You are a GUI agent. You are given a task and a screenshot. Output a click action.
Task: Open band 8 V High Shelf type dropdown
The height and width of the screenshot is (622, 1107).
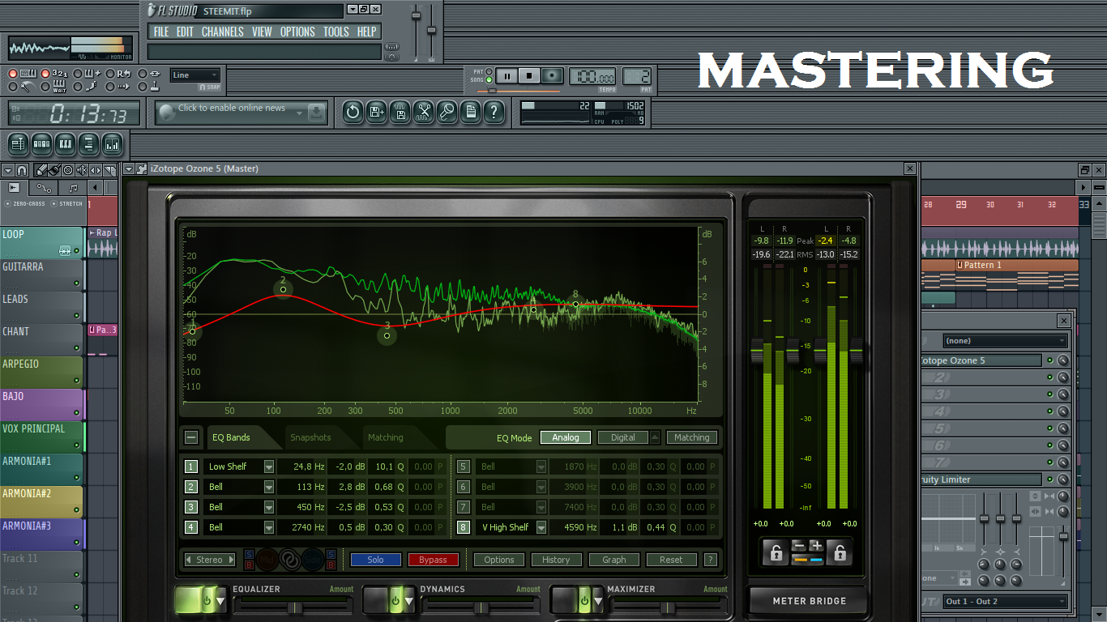coord(541,527)
